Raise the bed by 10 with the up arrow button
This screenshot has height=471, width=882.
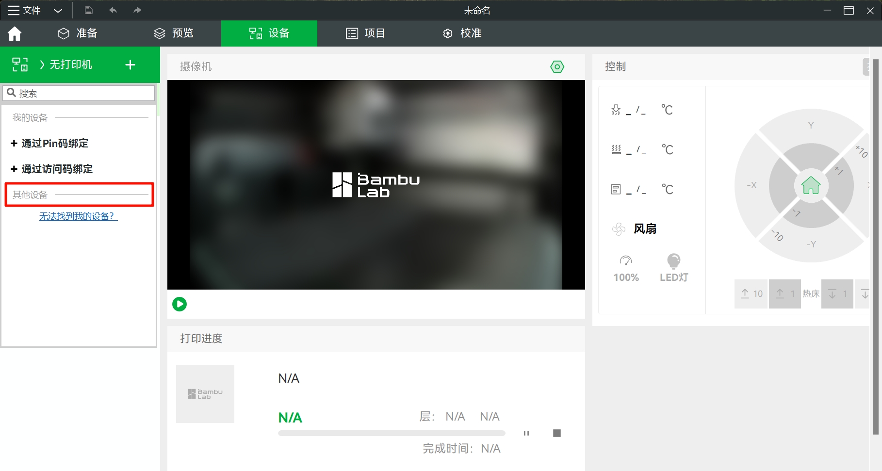coord(751,293)
